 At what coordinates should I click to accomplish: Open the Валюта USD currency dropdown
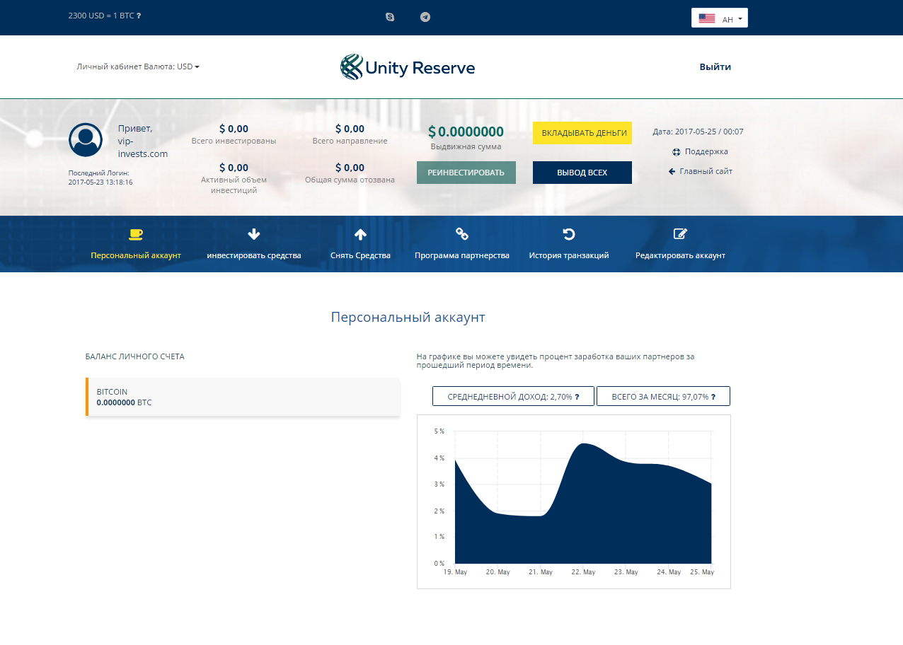pyautogui.click(x=177, y=66)
